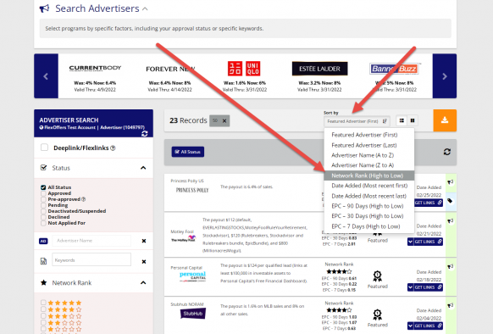Viewport: 493px width, 334px height.
Task: Switch to grid view layout
Action: pos(413,120)
